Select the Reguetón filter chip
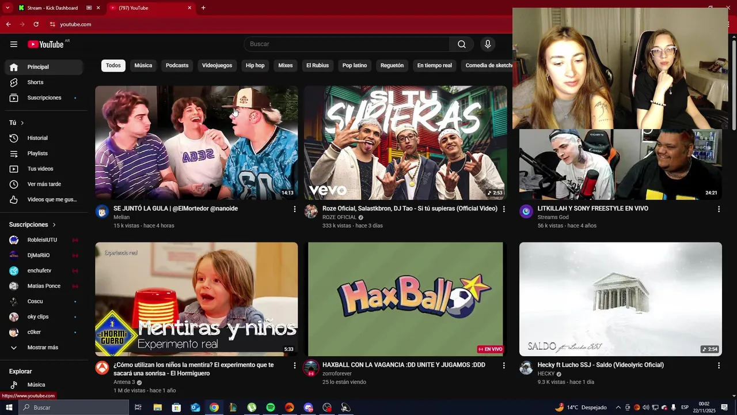The width and height of the screenshot is (737, 415). 392,66
